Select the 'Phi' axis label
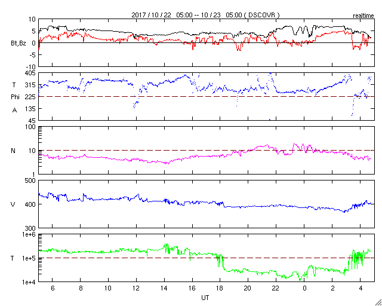 [x=15, y=97]
